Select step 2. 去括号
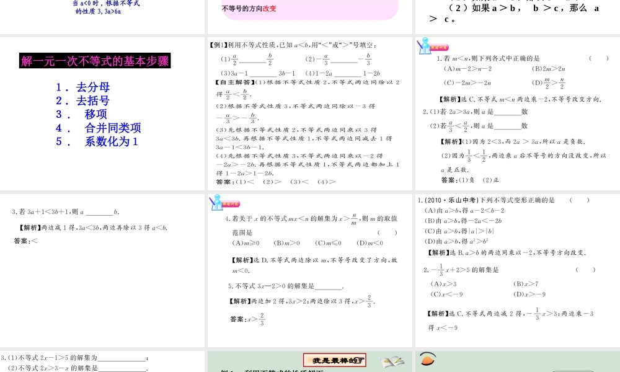 pyautogui.click(x=82, y=100)
